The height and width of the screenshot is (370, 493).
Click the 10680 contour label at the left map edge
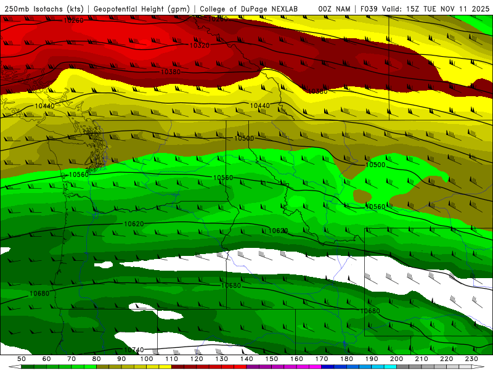click(x=39, y=294)
